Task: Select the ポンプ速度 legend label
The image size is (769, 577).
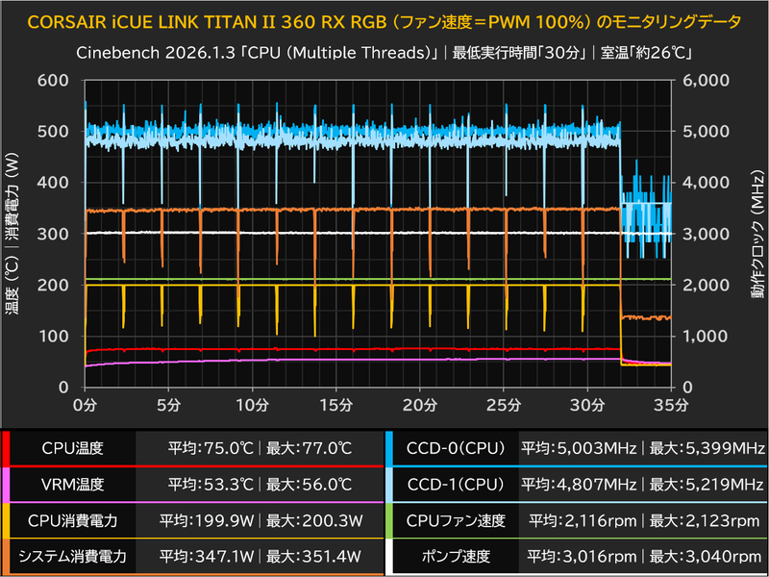Action: (456, 557)
